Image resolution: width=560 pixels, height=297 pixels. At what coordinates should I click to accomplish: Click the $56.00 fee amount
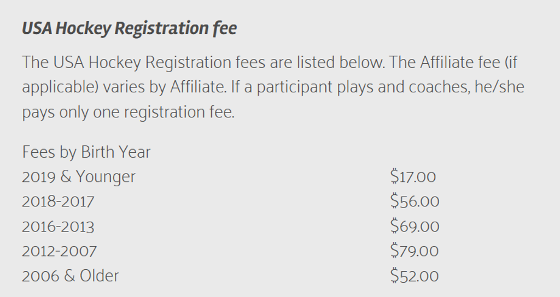coord(415,201)
